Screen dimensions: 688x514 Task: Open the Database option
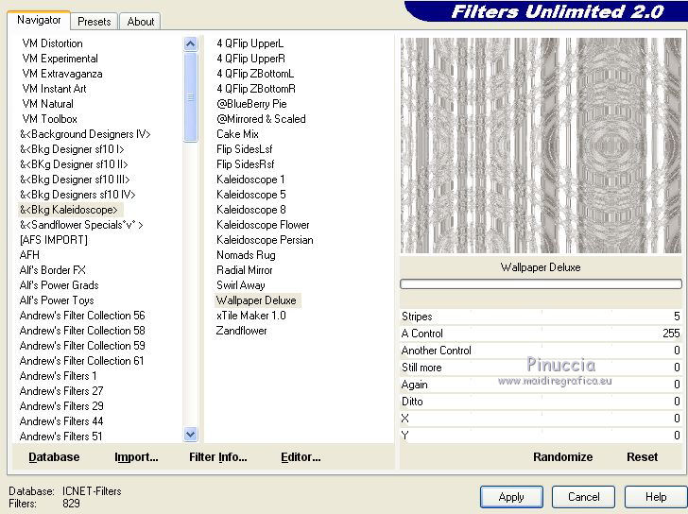click(54, 457)
